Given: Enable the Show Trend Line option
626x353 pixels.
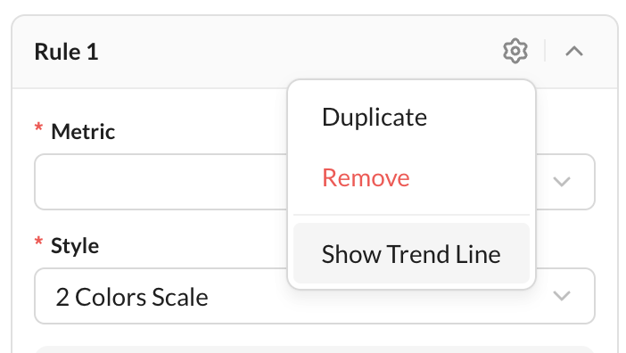Looking at the screenshot, I should tap(411, 254).
